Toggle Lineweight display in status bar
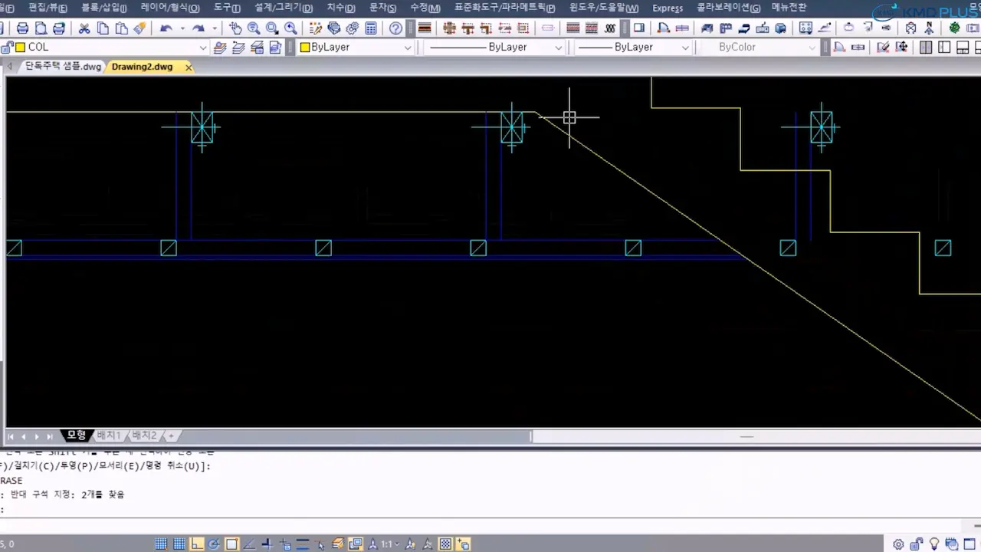This screenshot has width=981, height=552. (303, 544)
